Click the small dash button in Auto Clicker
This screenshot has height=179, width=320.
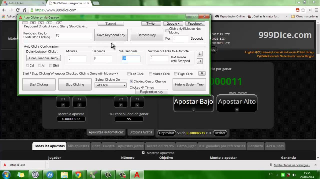tap(25, 23)
